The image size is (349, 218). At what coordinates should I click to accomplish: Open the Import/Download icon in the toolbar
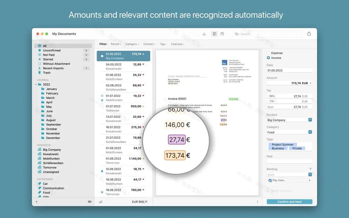tap(204, 34)
